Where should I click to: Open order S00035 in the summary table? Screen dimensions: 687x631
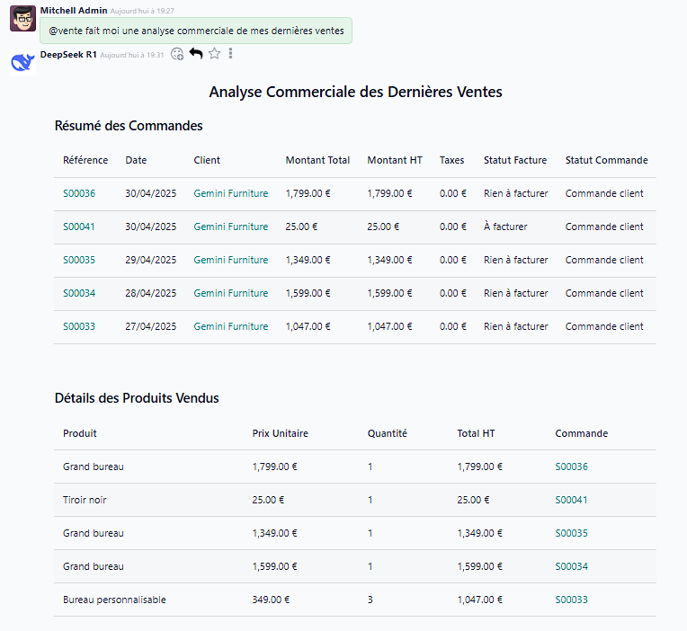79,260
